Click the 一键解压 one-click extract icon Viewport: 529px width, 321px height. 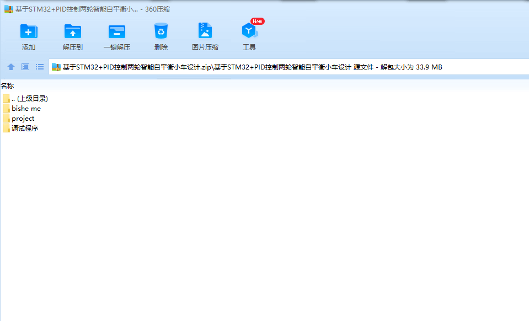117,31
